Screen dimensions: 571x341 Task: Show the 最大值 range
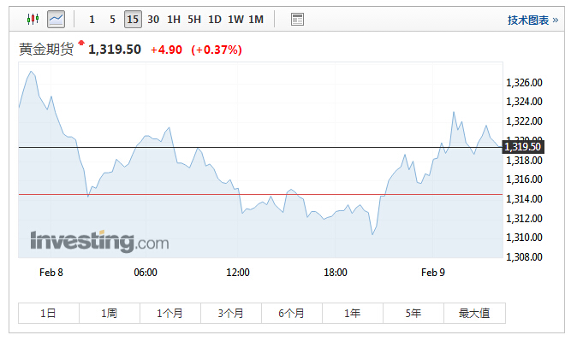(x=474, y=313)
